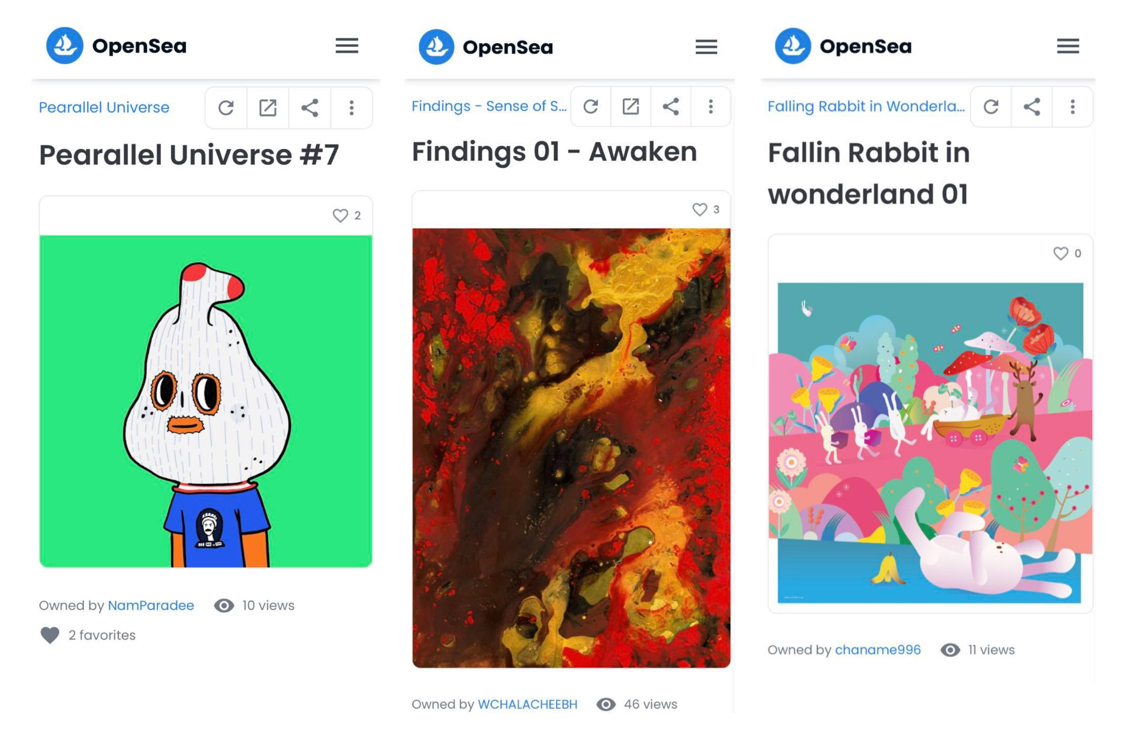Open more options for Pearallel Universe #7

click(x=351, y=108)
